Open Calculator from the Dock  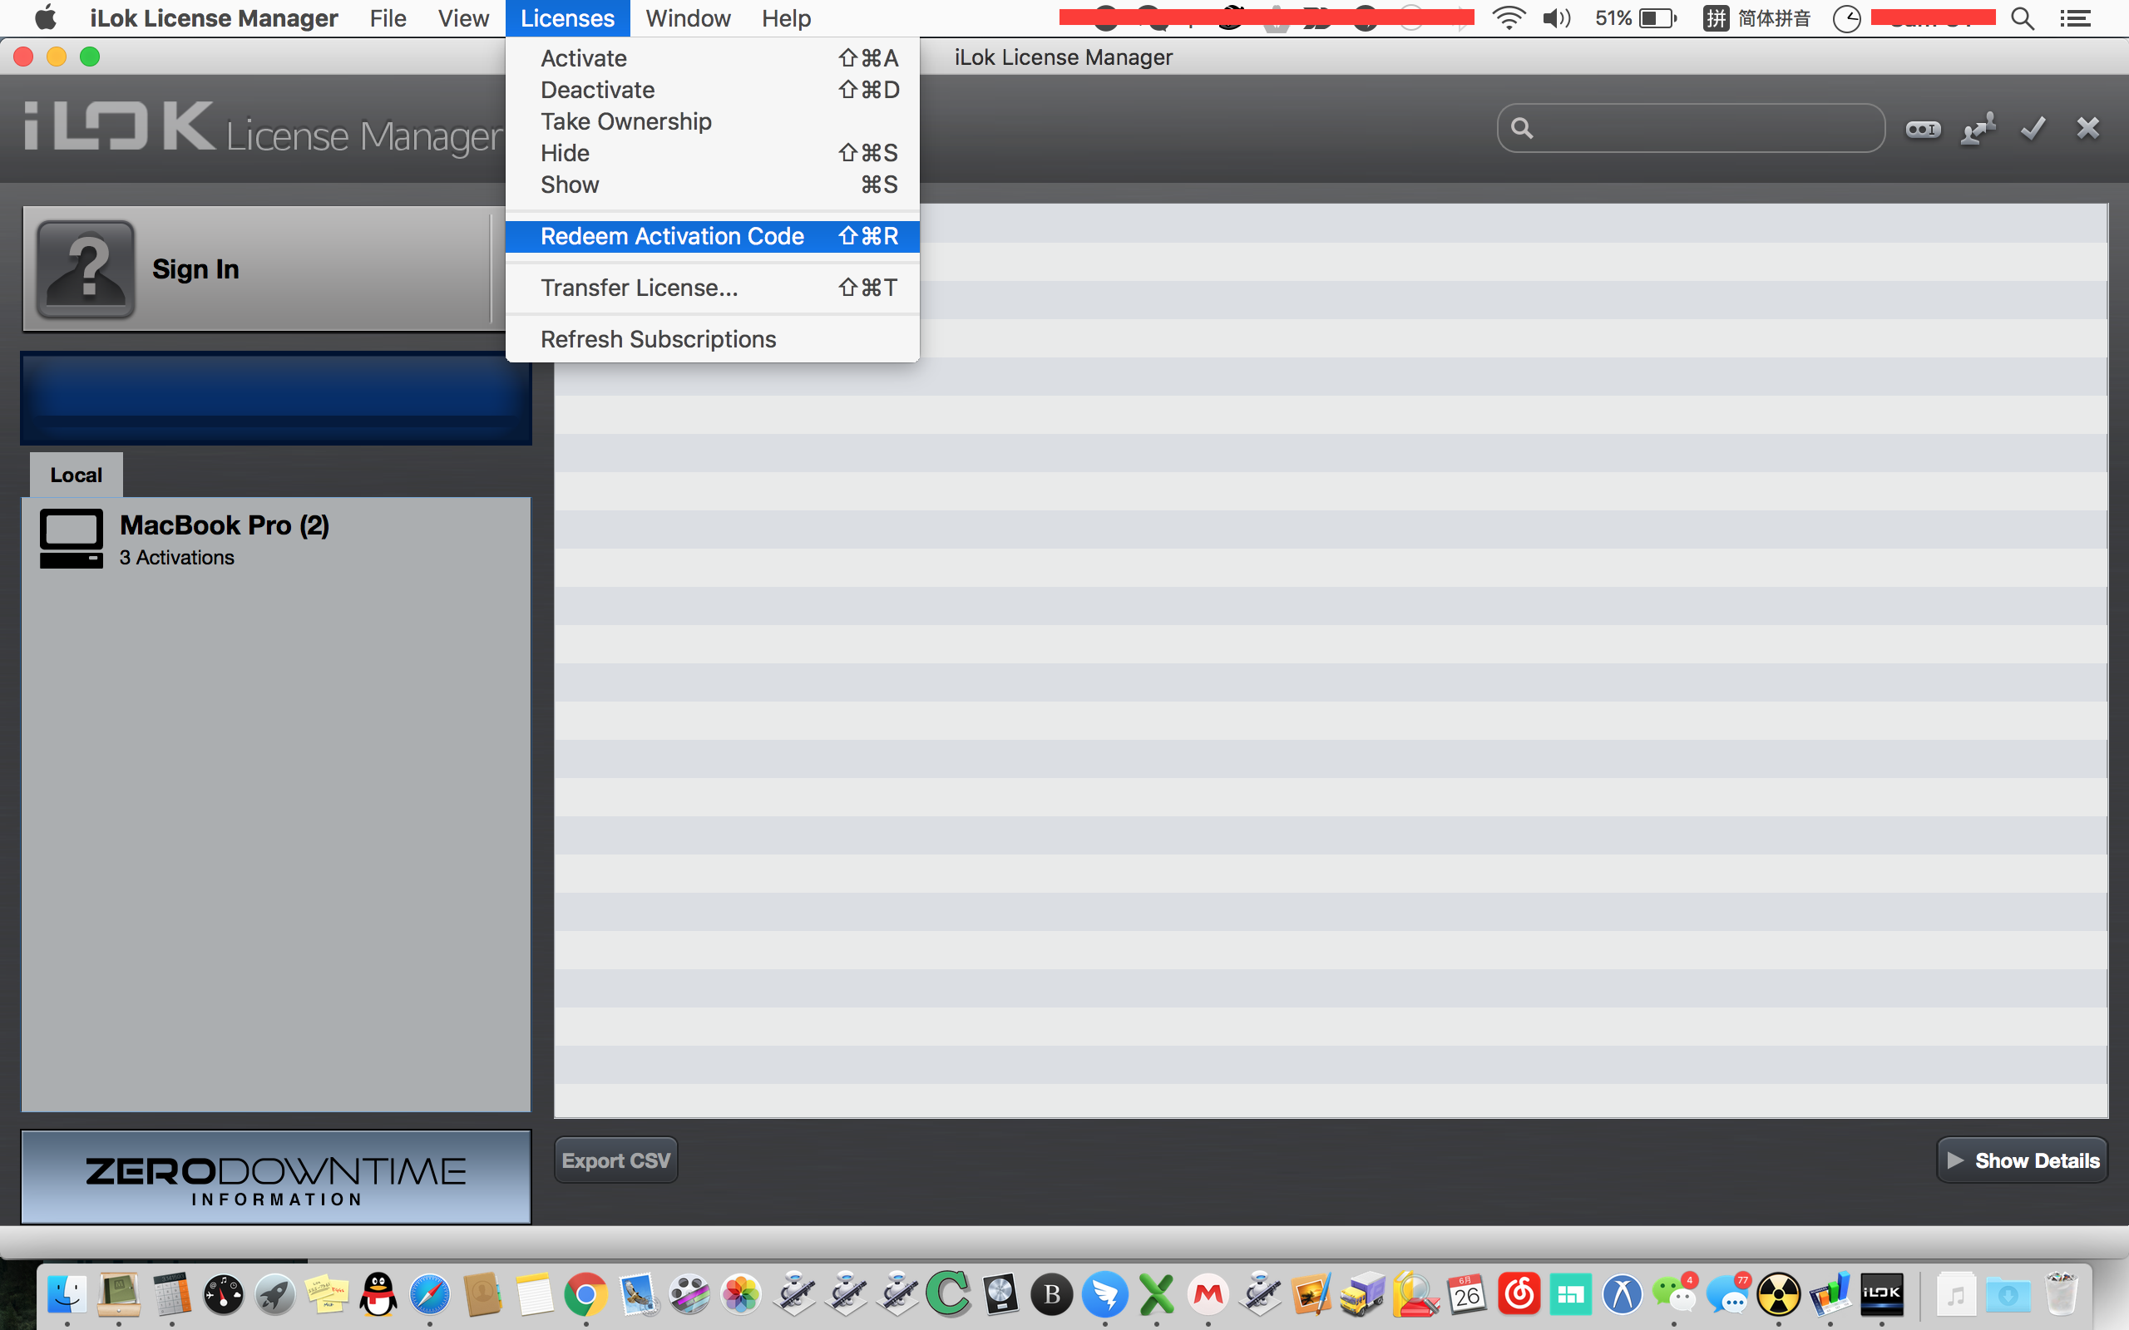coord(171,1294)
